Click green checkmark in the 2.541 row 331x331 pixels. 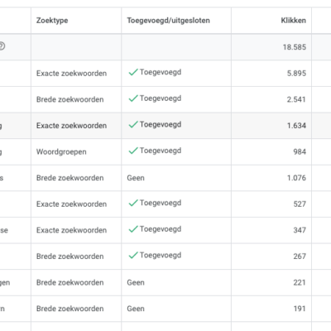133,98
